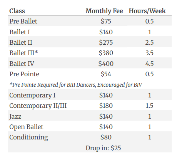Select the Ballet IV $400 fee
This screenshot has height=161, width=182.
click(106, 64)
